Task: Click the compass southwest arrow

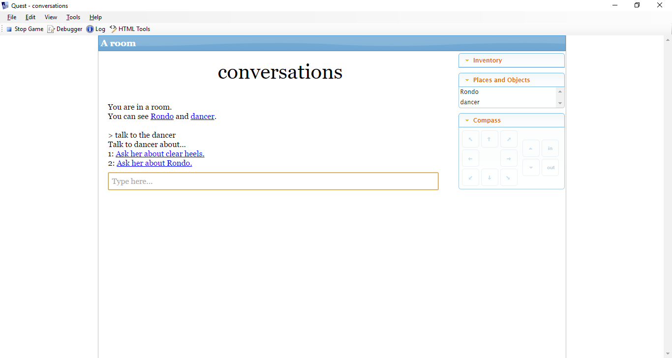Action: [470, 178]
